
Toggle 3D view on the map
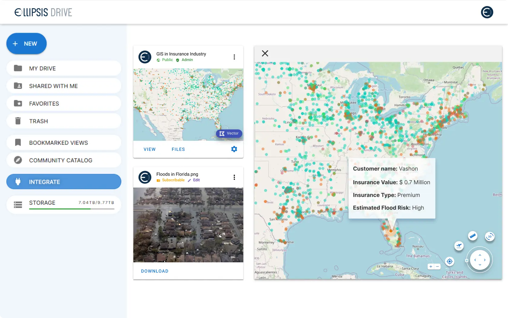(490, 237)
